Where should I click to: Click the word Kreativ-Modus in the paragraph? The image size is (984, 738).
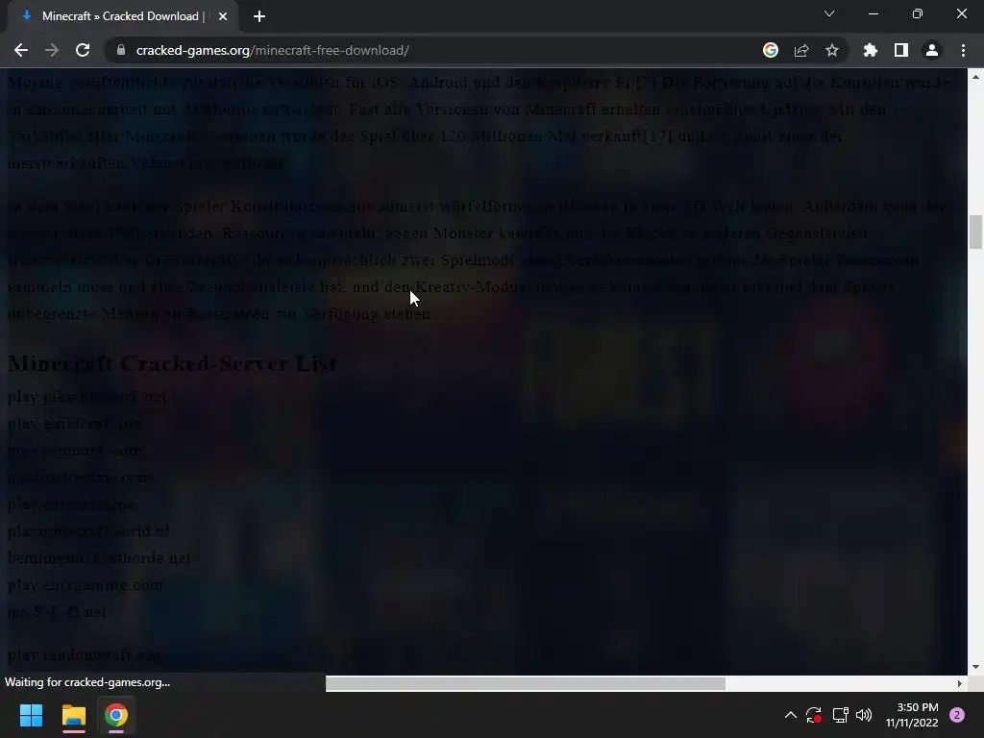470,286
